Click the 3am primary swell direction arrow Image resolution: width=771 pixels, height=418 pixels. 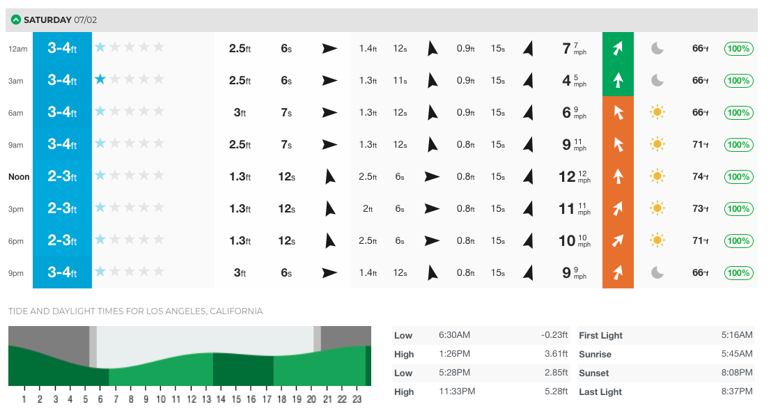329,80
